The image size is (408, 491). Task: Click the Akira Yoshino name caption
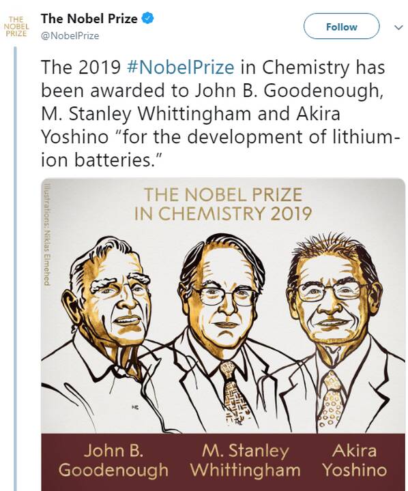[354, 460]
